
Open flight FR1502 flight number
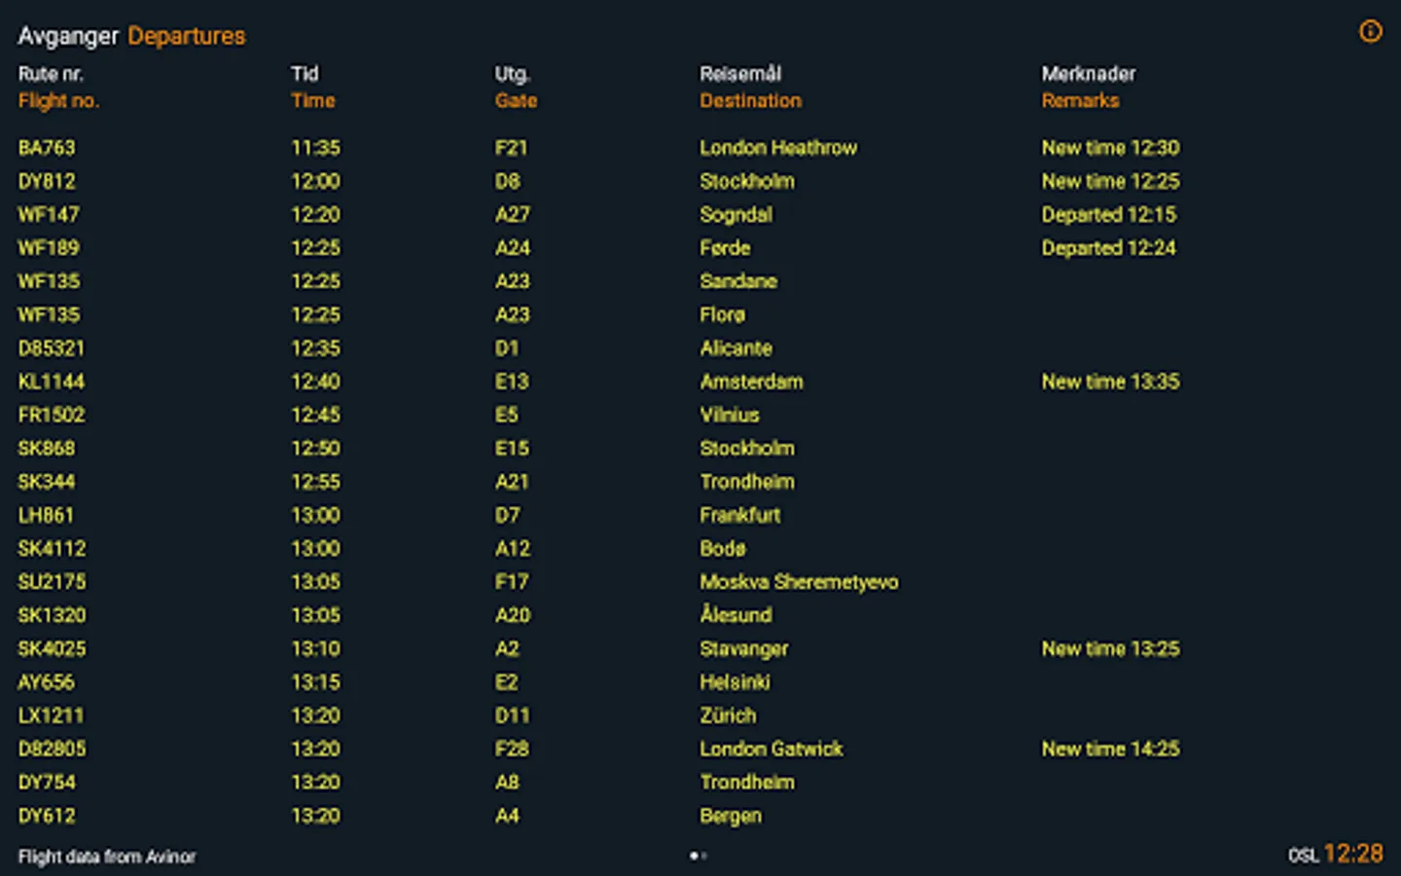point(52,415)
